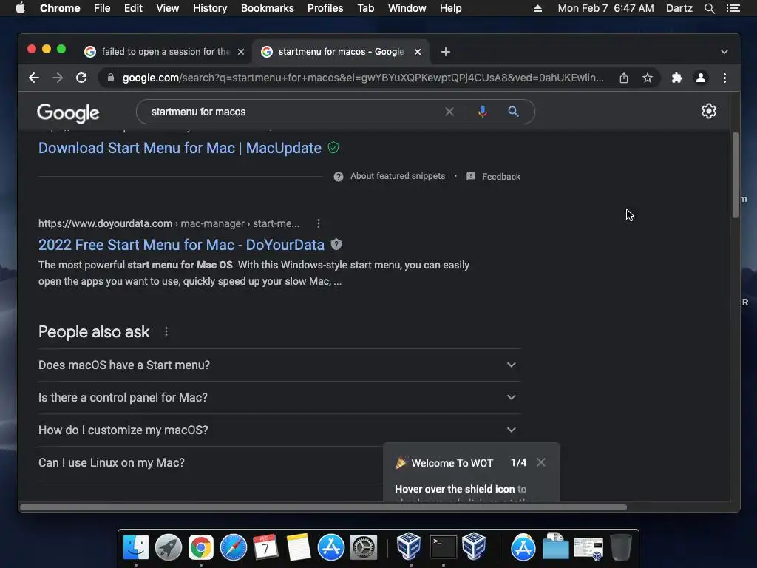Start voice search with microphone icon
Image resolution: width=757 pixels, height=568 pixels.
[482, 112]
